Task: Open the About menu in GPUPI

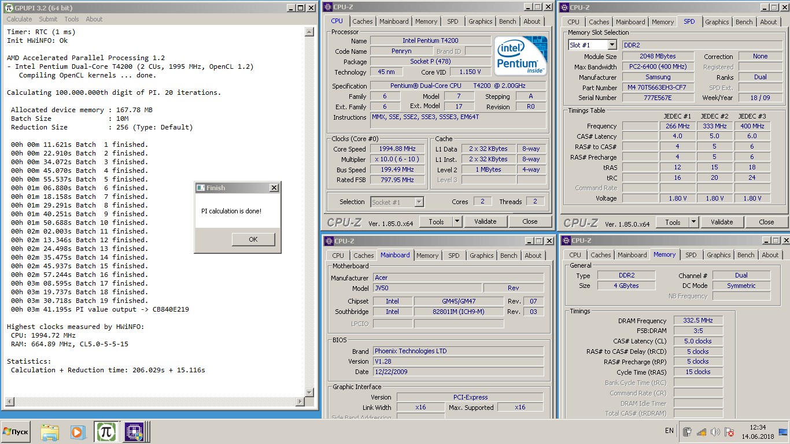Action: (94, 19)
